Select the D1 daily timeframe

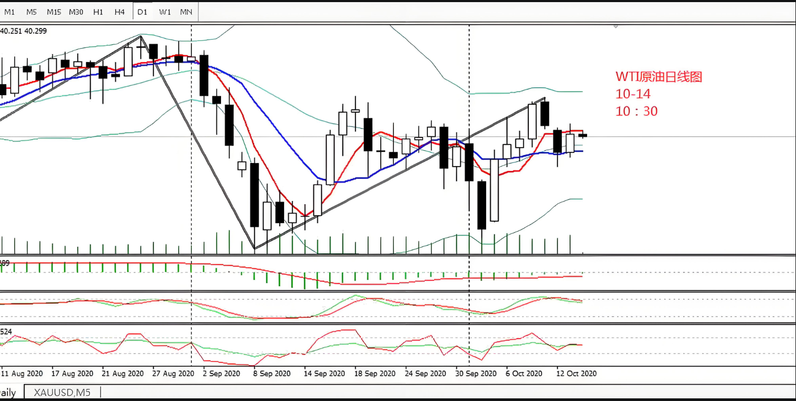pos(142,12)
